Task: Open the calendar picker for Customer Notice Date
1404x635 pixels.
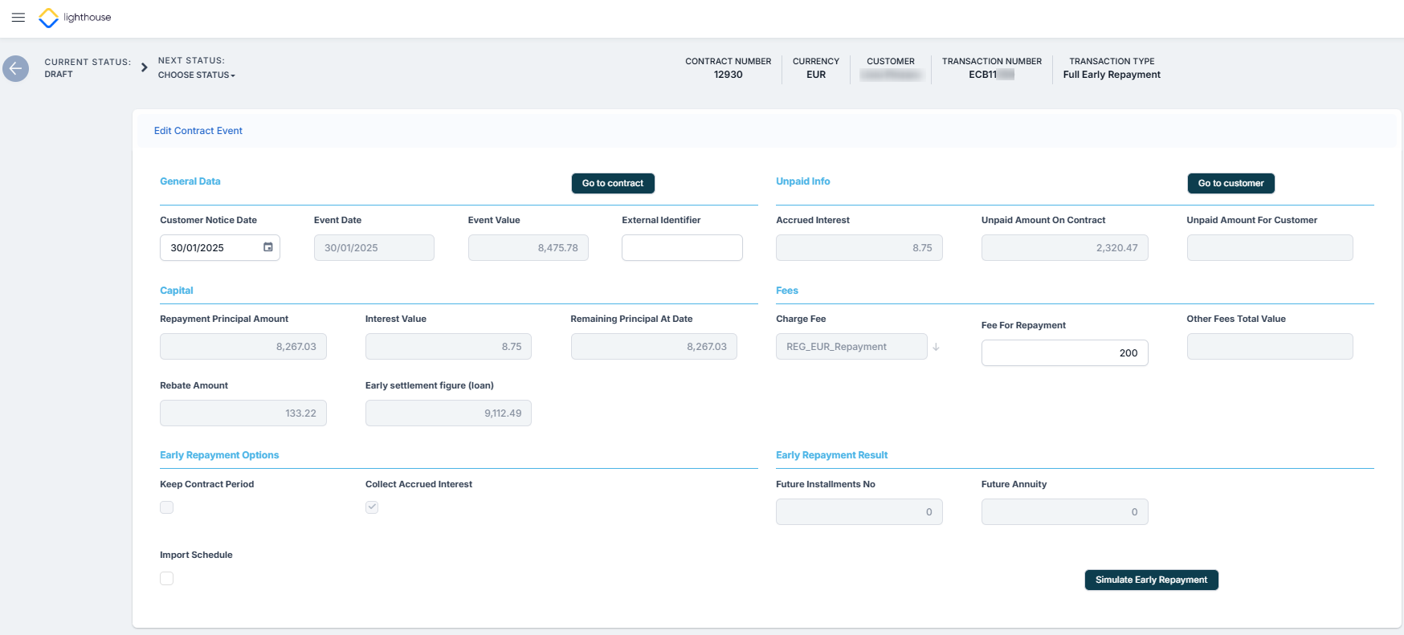Action: click(x=268, y=247)
